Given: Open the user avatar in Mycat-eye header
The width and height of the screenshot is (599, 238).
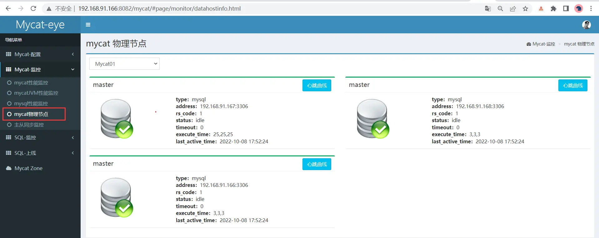Looking at the screenshot, I should click(x=587, y=25).
